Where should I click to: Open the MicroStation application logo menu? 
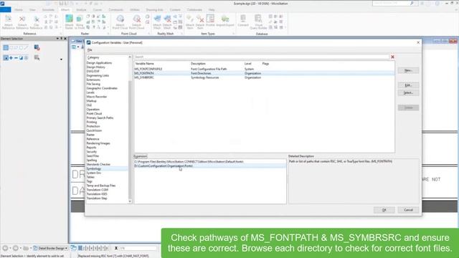coord(2,4)
